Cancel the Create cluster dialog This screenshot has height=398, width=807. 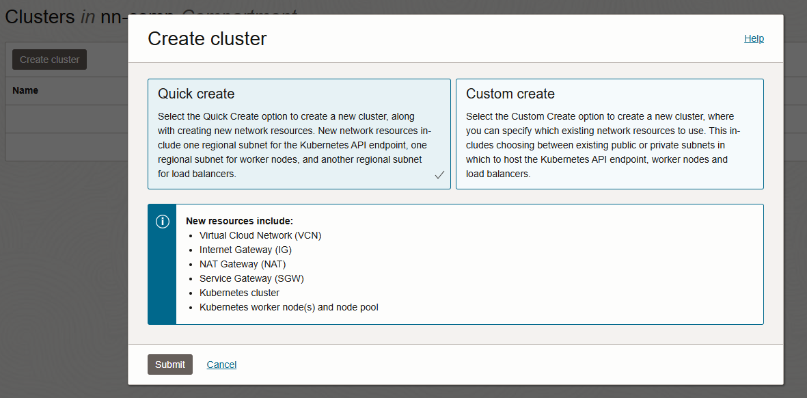tap(221, 364)
